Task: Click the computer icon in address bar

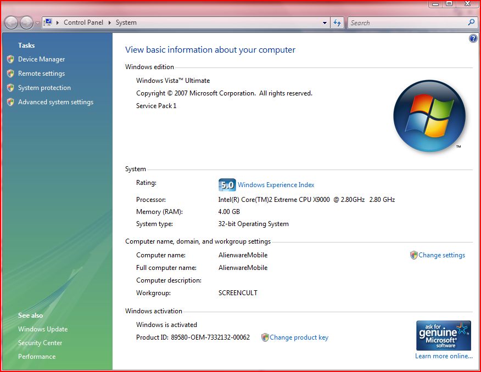Action: click(x=48, y=22)
